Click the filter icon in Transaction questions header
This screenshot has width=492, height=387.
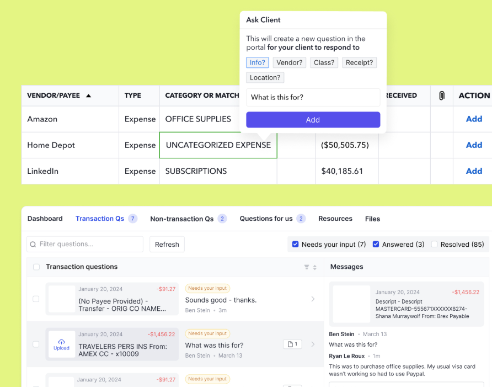point(307,267)
